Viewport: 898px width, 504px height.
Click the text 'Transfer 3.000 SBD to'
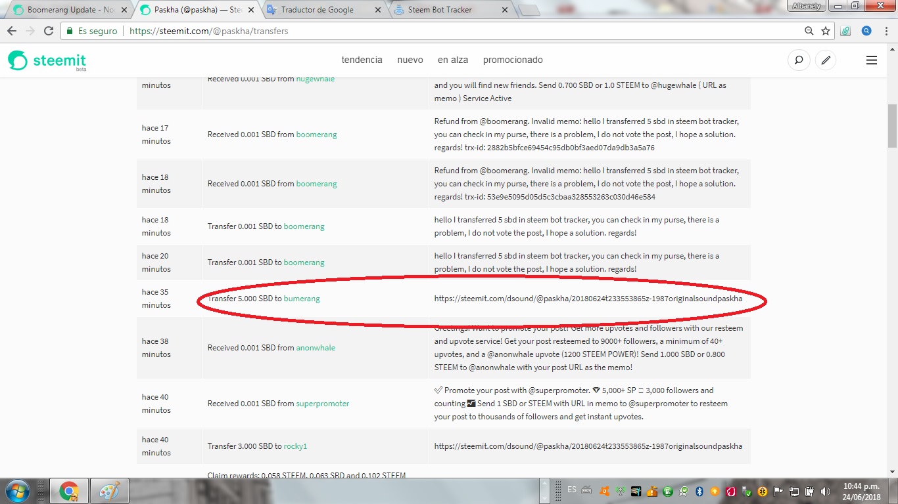point(245,446)
